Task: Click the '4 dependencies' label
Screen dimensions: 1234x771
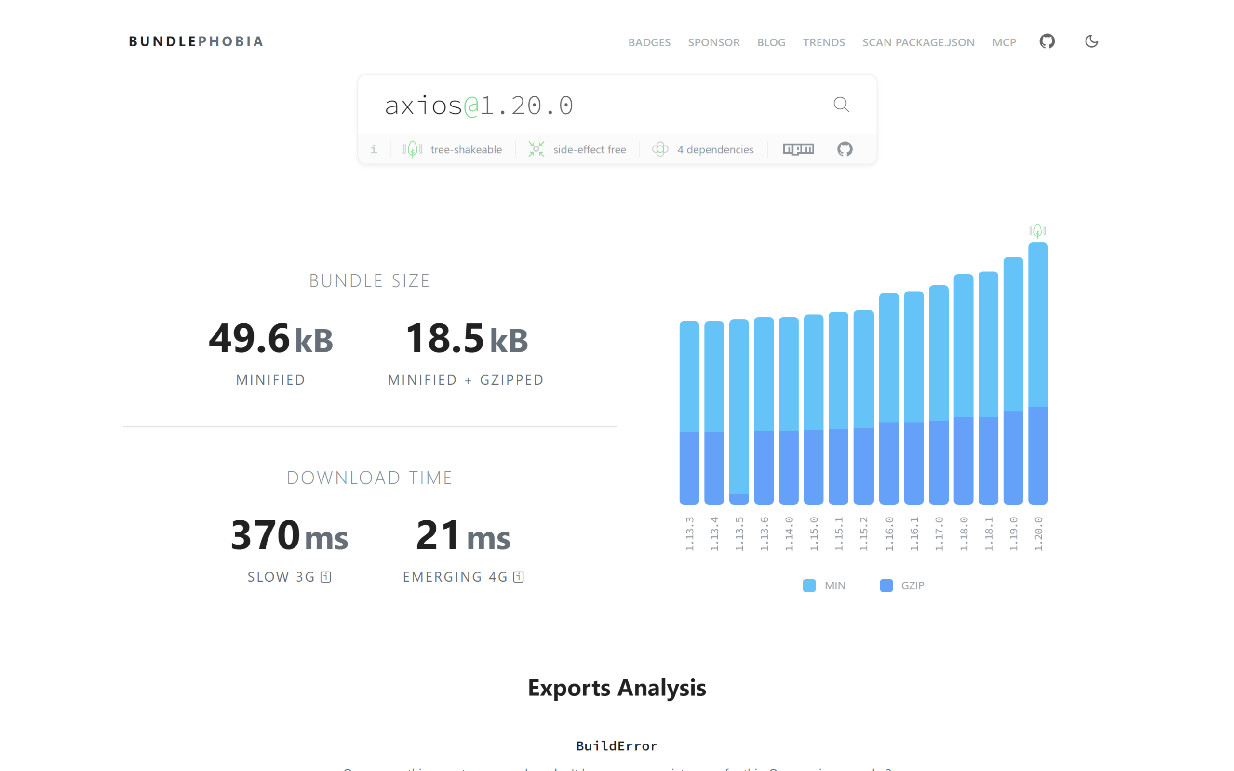Action: point(715,149)
